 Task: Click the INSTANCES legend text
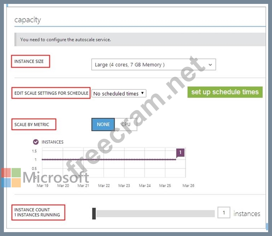click(x=52, y=142)
